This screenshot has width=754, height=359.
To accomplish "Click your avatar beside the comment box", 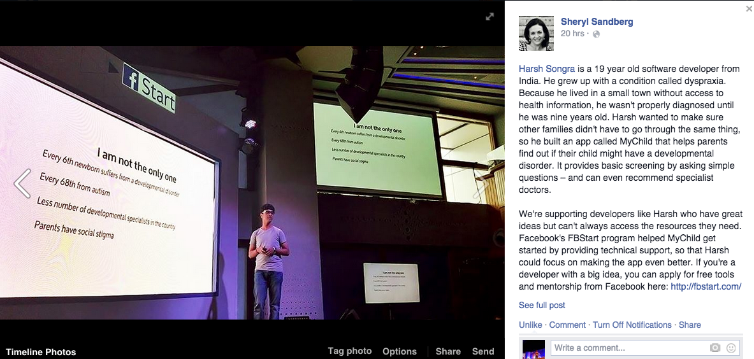I will tap(533, 349).
